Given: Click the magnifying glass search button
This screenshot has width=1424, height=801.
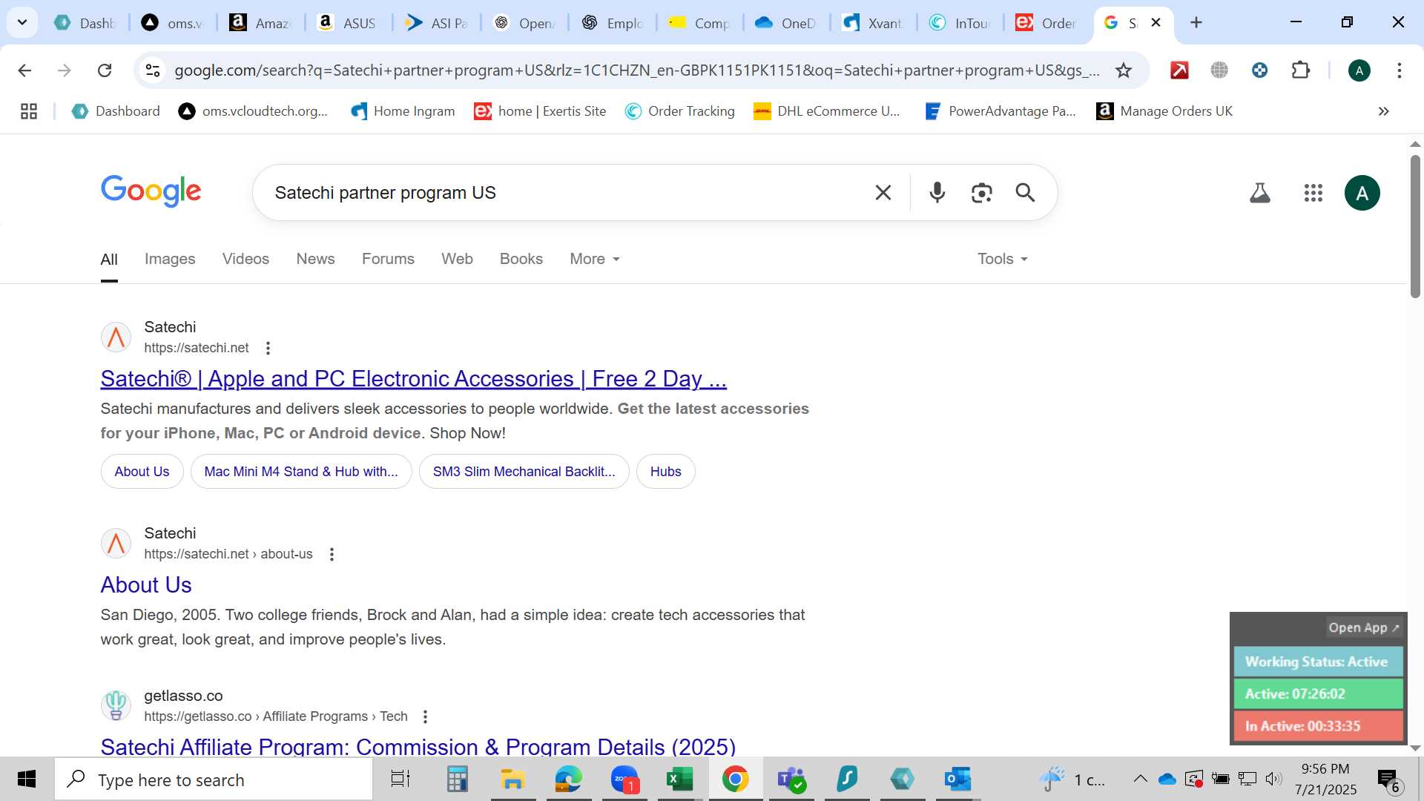Looking at the screenshot, I should [x=1025, y=193].
